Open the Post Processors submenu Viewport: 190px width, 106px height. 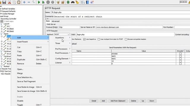[60, 53]
